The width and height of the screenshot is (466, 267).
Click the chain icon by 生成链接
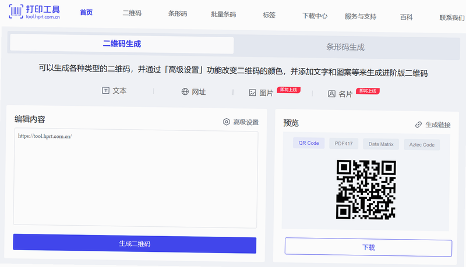coord(418,124)
